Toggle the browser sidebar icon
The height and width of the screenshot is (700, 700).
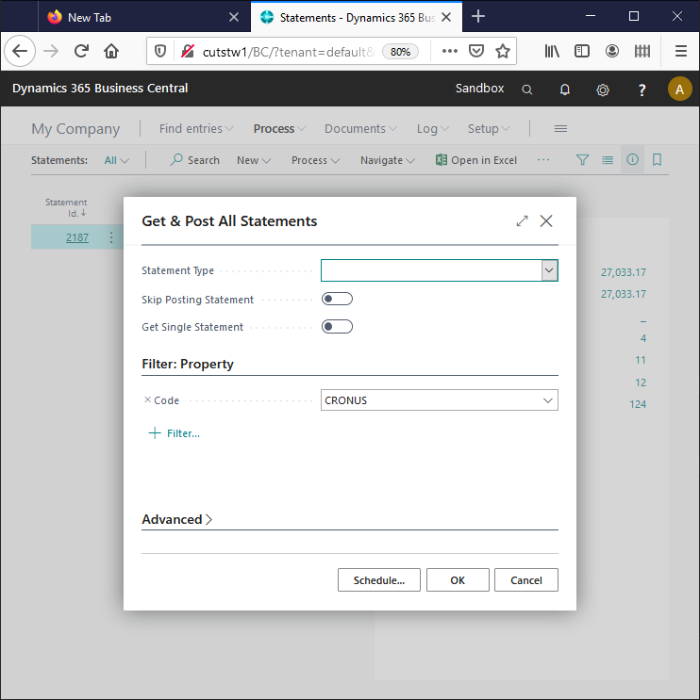click(x=581, y=51)
